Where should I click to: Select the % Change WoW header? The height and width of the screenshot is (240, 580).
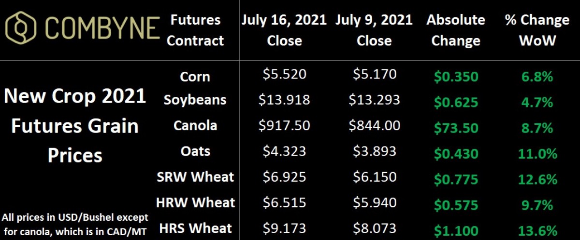tap(537, 30)
